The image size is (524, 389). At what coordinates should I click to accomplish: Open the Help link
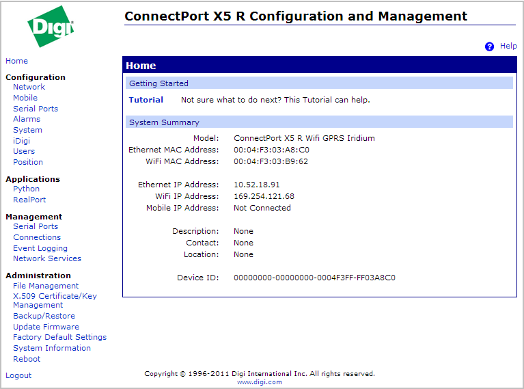[508, 46]
